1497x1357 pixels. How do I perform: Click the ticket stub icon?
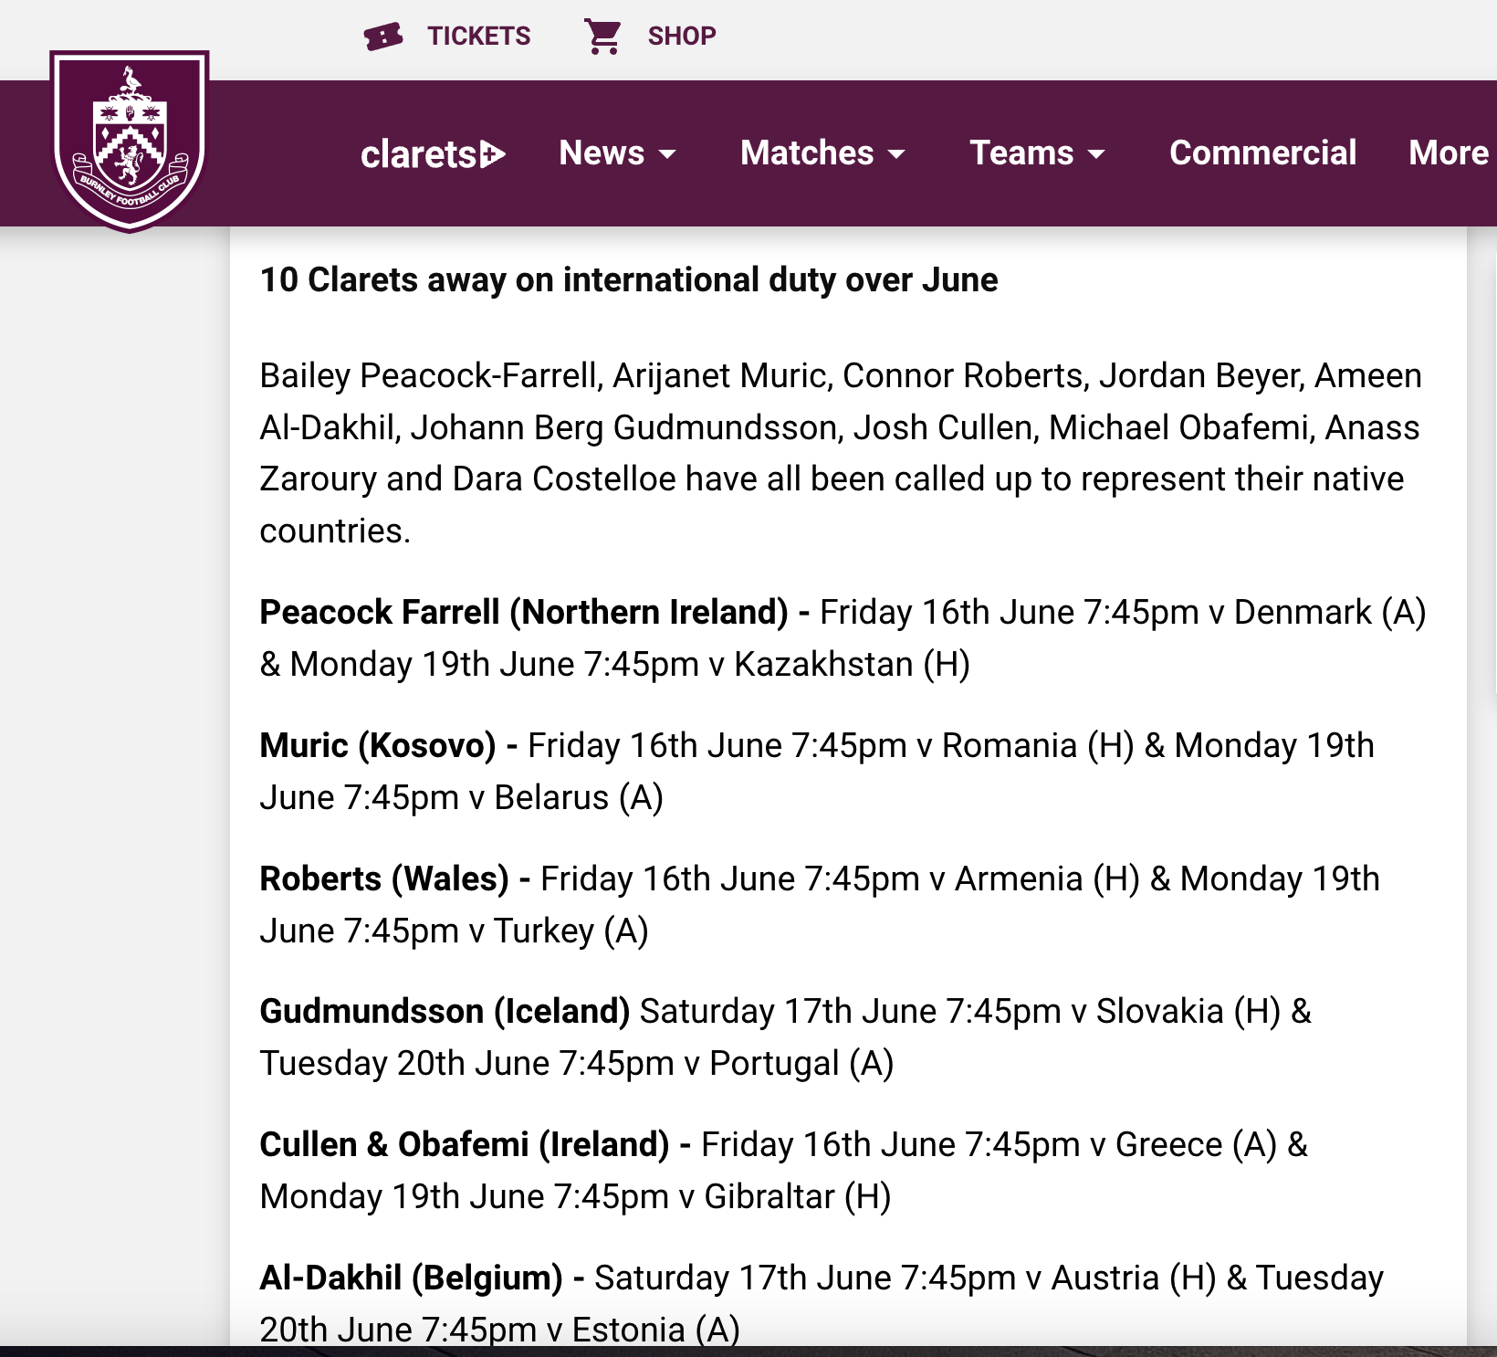click(x=383, y=37)
